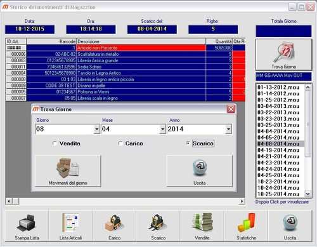Click the Barcode column header
The image size is (317, 247).
pos(51,41)
